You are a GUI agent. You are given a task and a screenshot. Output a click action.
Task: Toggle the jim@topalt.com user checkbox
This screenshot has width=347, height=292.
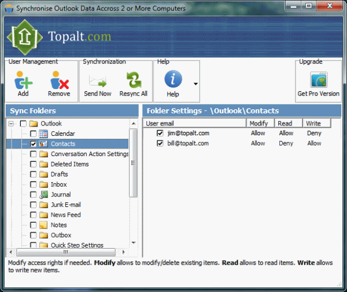pos(160,133)
